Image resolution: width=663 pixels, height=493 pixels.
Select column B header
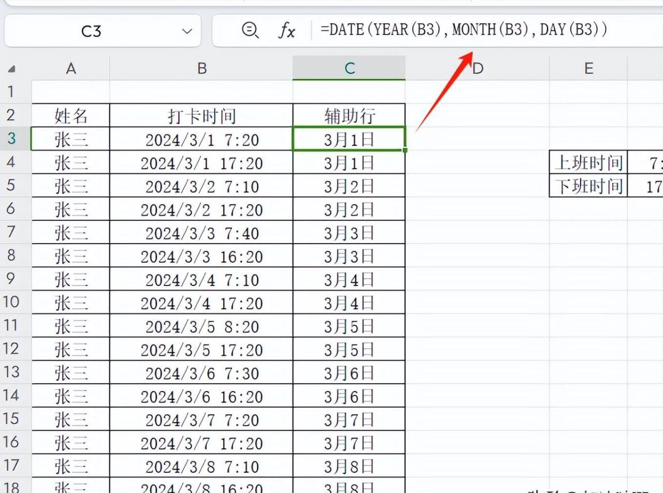201,68
